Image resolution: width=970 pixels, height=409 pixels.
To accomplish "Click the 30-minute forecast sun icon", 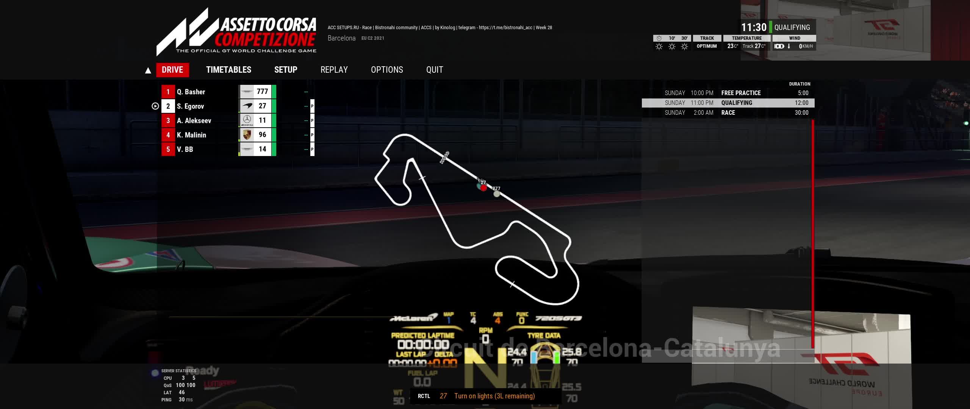I will [x=684, y=47].
